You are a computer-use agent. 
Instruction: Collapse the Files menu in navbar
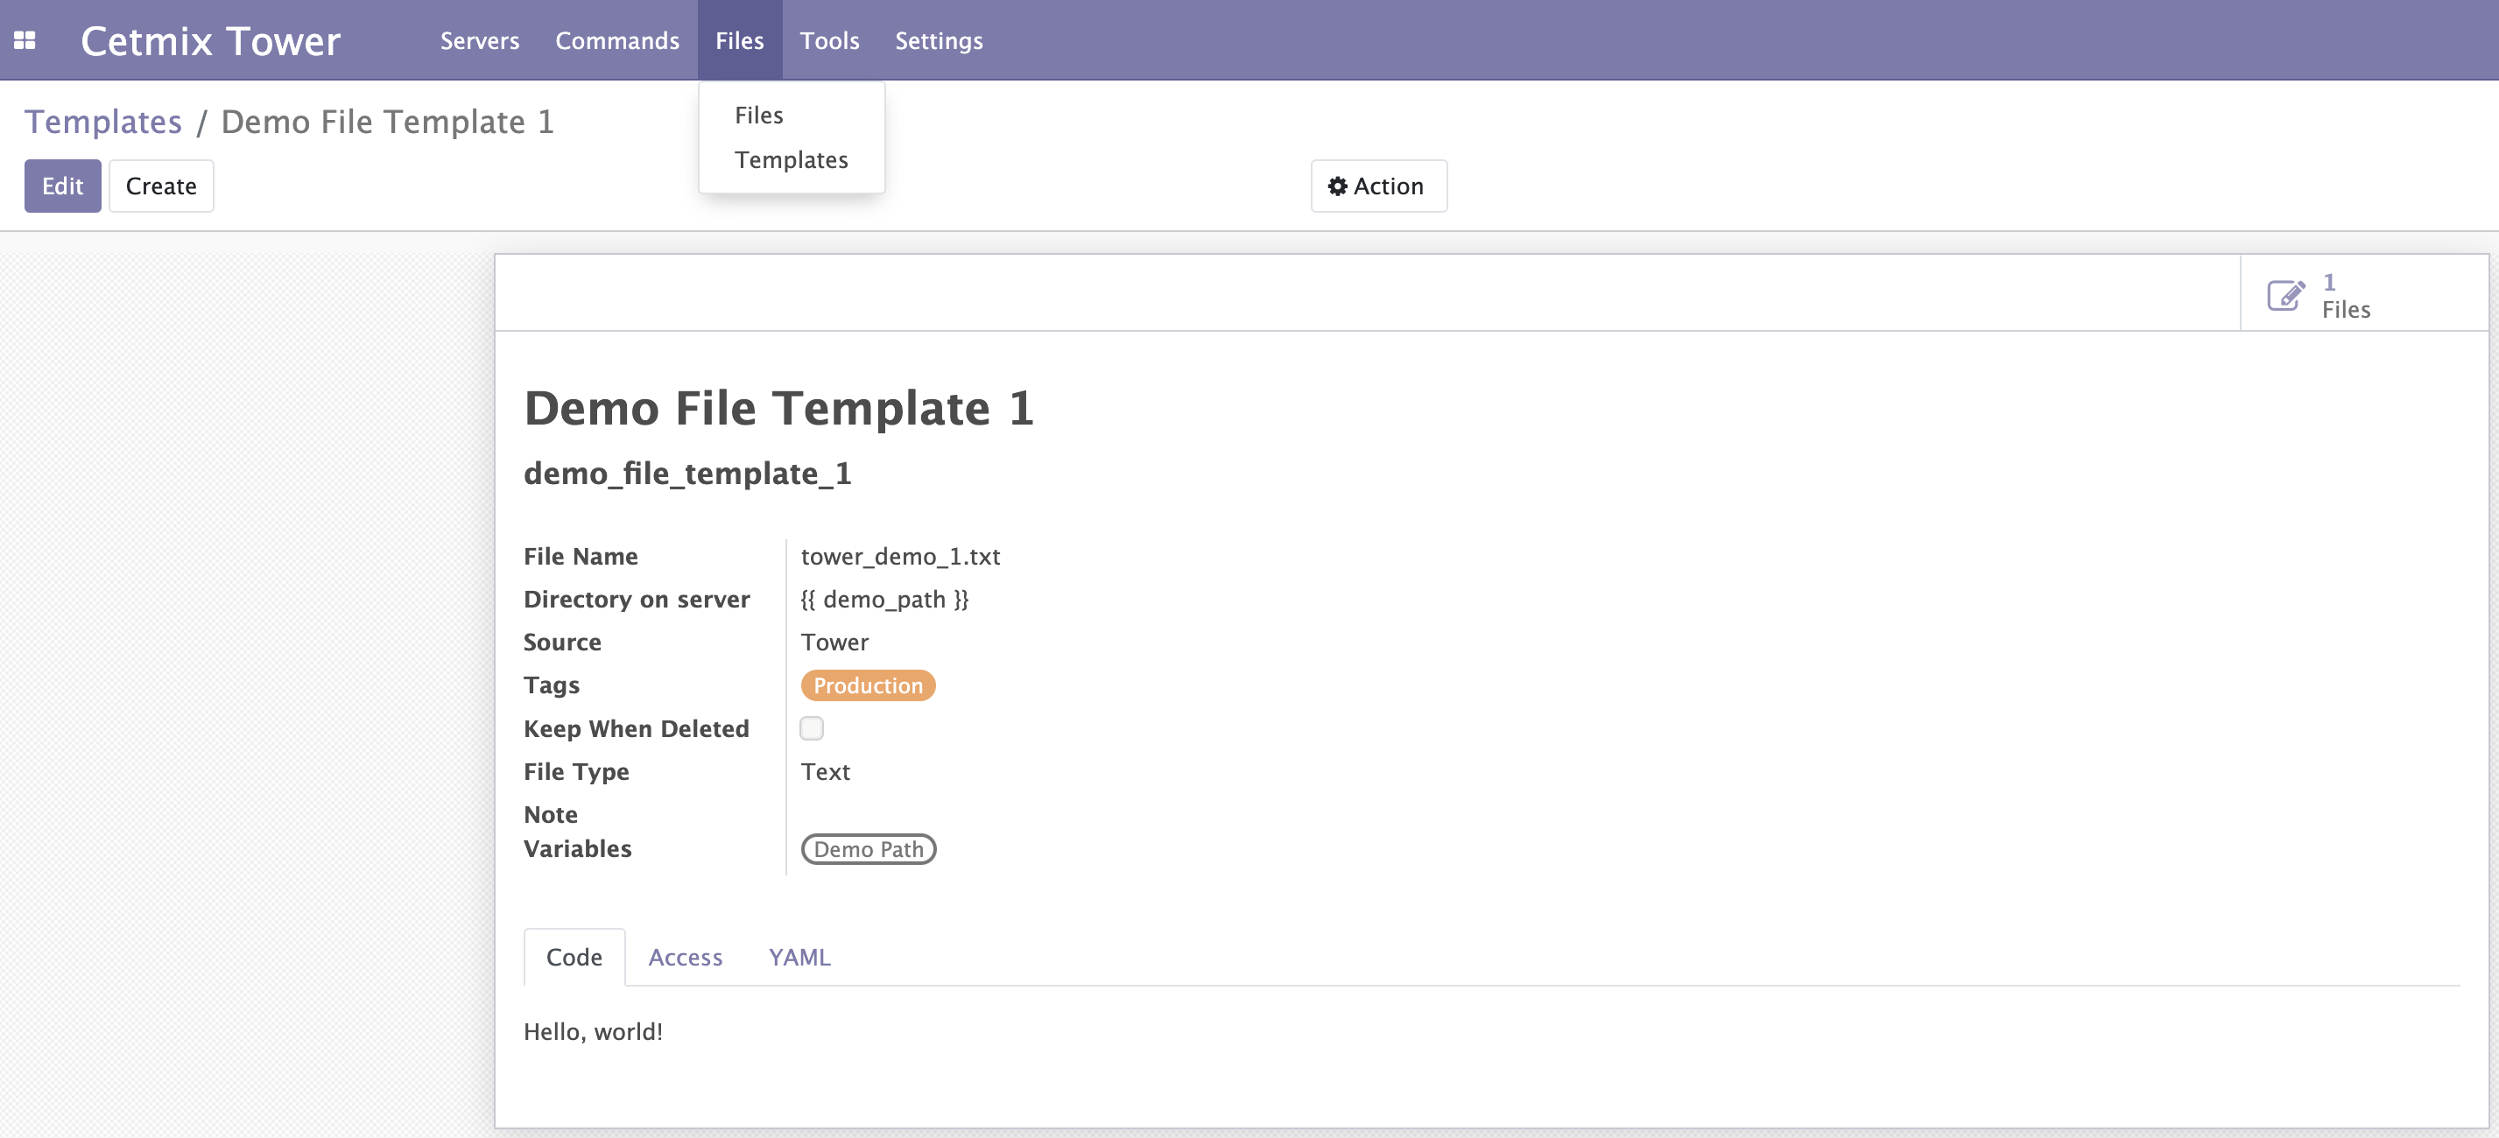coord(739,41)
